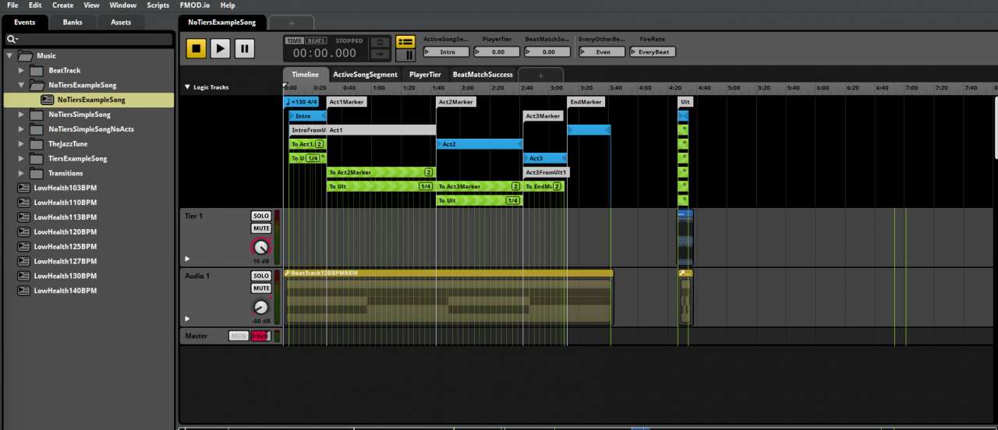Click the NoTiersExampleSong event icon in tree
Image resolution: width=998 pixels, height=430 pixels.
[x=47, y=100]
